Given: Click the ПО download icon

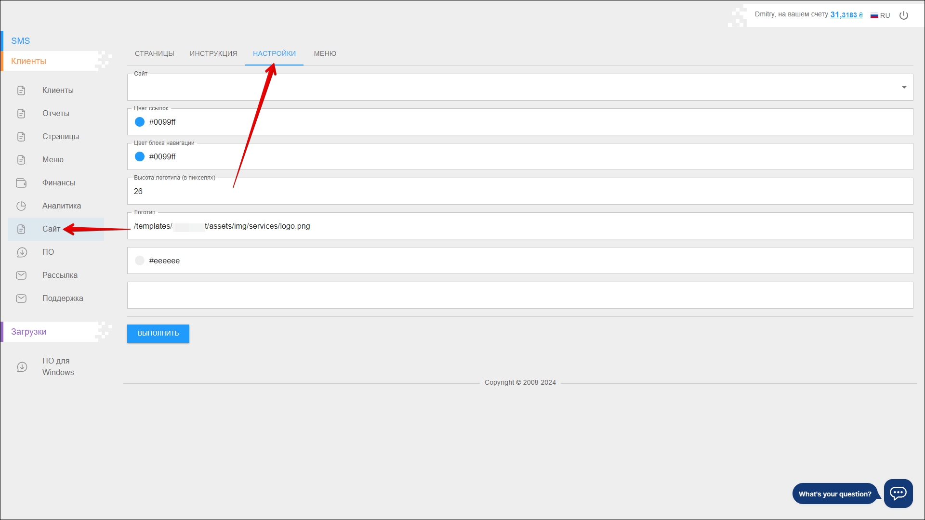Looking at the screenshot, I should coord(22,252).
